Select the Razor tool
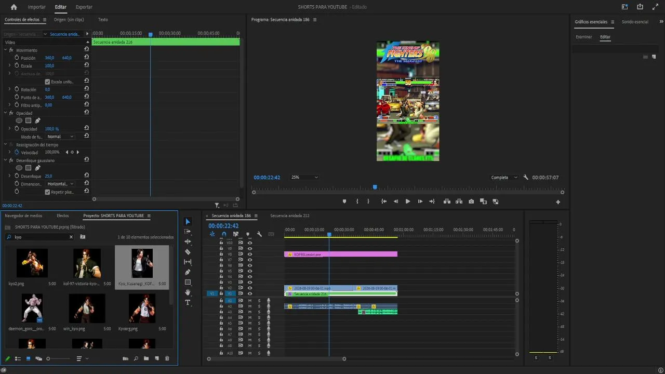Screen dimensions: 665x374 click(x=188, y=252)
